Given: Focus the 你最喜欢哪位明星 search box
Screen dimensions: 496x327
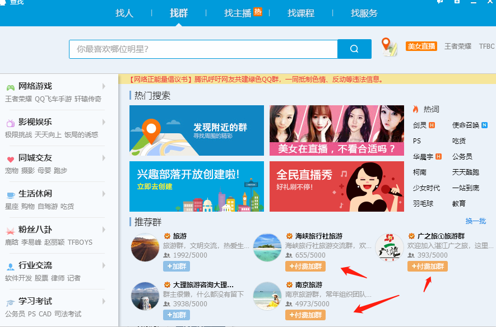Looking at the screenshot, I should tap(203, 49).
